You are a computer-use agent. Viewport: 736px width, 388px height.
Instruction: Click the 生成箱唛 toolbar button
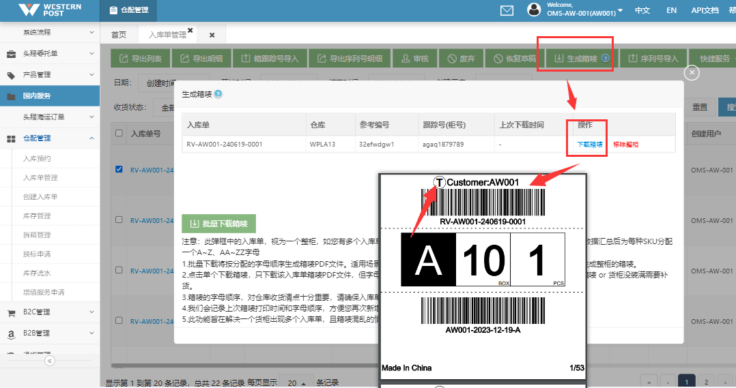click(x=581, y=59)
